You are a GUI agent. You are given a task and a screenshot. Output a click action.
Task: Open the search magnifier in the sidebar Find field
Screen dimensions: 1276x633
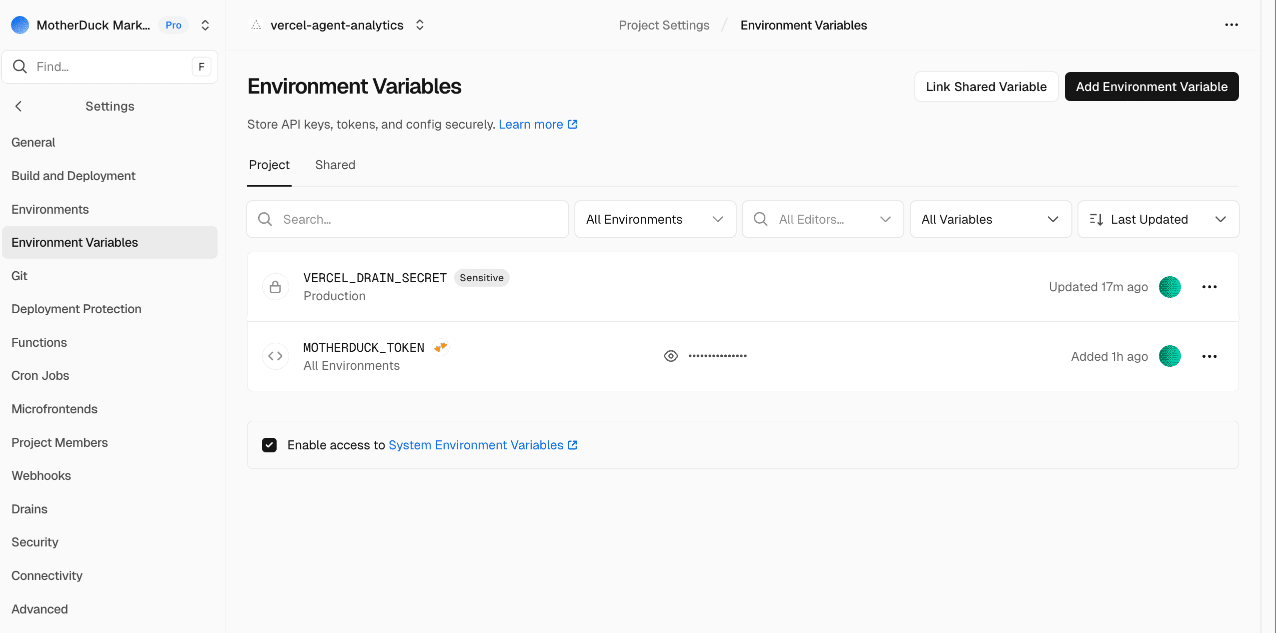point(20,66)
